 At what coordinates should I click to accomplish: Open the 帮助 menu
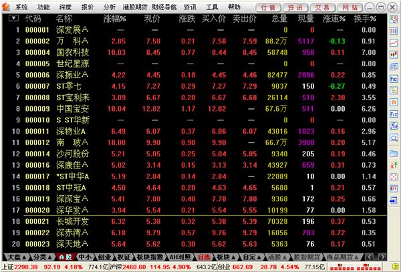235,7
